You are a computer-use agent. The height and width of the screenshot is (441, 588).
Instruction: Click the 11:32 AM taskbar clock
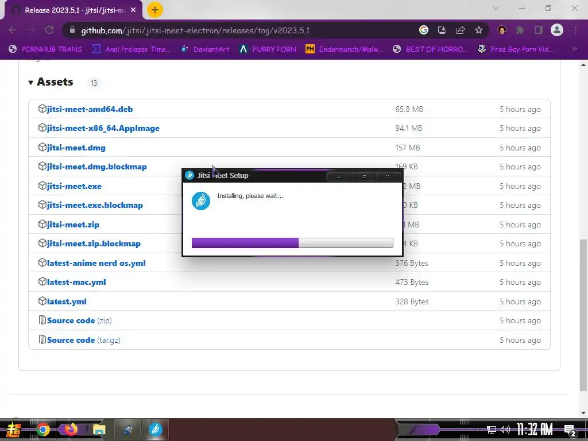[x=535, y=430]
